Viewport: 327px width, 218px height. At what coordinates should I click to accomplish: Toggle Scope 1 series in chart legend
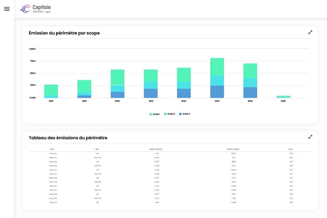155,114
